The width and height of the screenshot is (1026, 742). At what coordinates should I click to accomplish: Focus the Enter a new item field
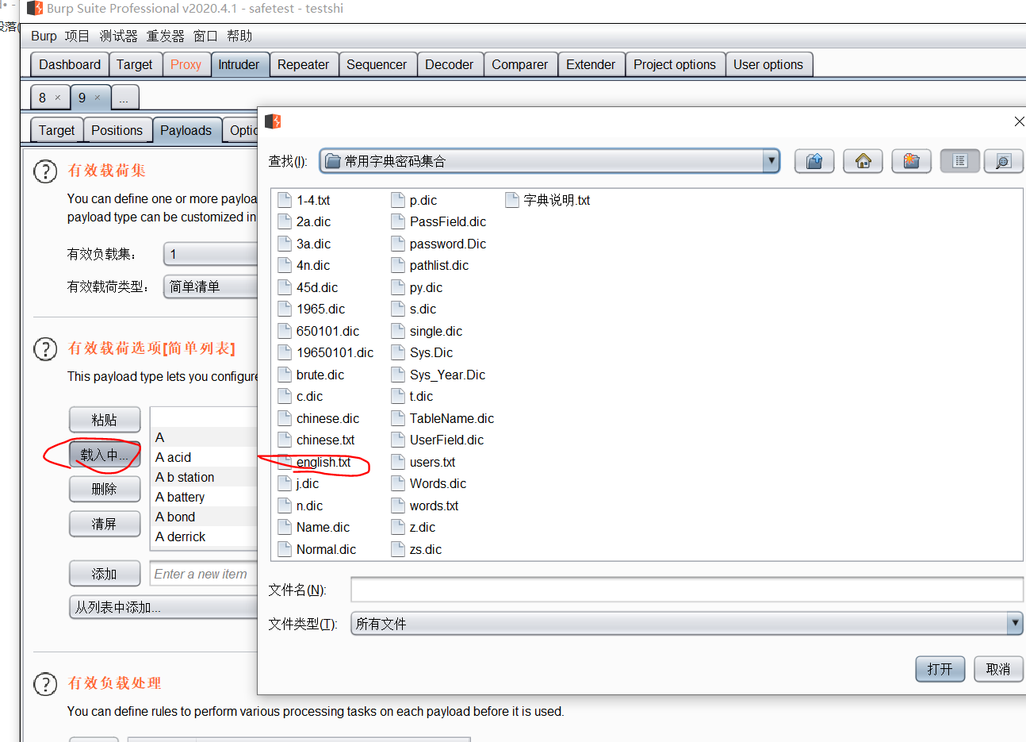(x=204, y=573)
